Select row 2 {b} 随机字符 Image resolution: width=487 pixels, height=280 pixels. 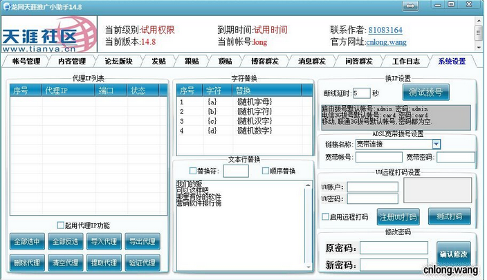click(244, 111)
